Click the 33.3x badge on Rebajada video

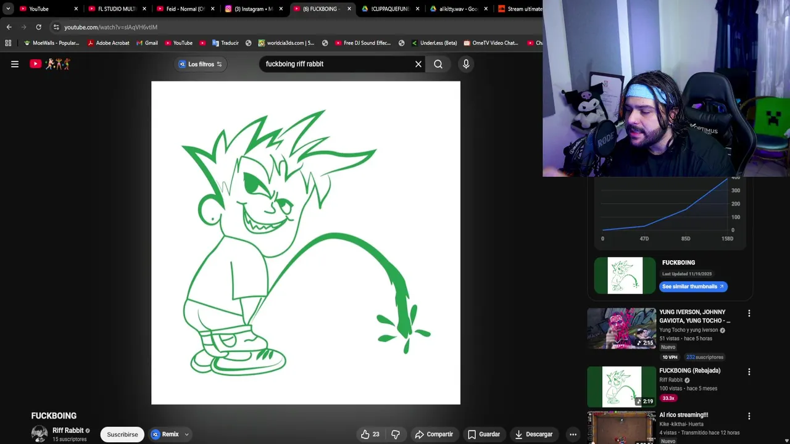click(668, 398)
